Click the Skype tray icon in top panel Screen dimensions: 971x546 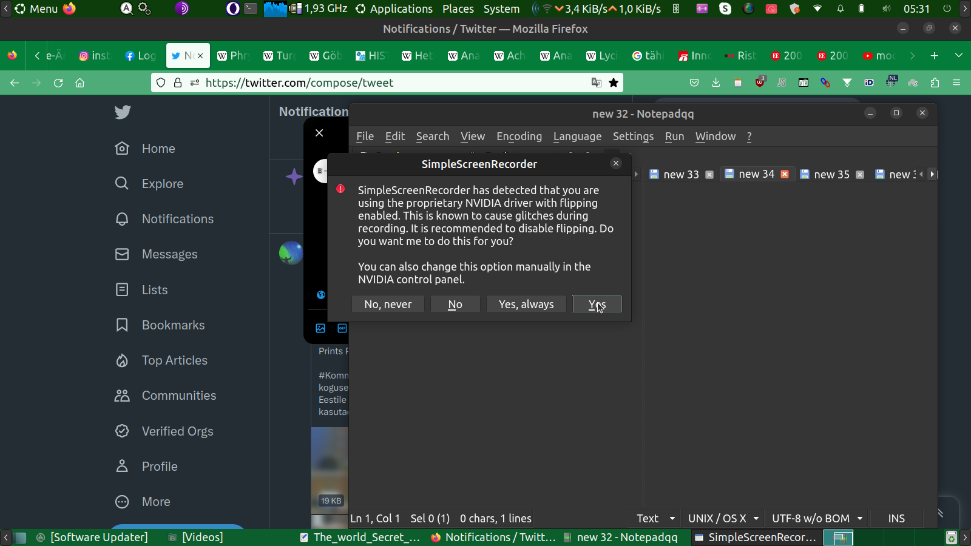[x=725, y=8]
